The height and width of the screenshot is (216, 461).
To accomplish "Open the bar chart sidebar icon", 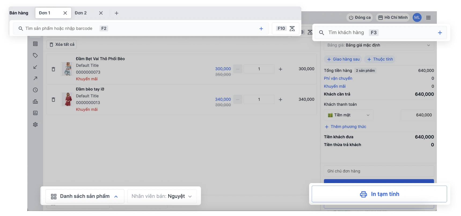I will coord(35,101).
